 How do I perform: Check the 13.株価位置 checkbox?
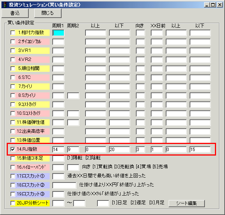[x=13, y=140]
